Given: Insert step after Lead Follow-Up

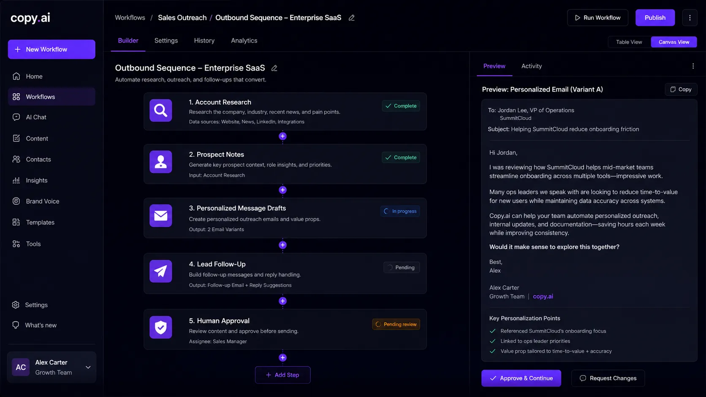Looking at the screenshot, I should [x=283, y=301].
